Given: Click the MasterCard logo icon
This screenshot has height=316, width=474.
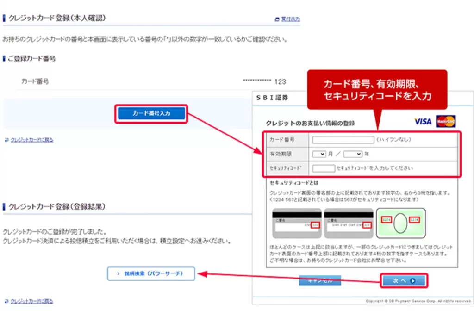Looking at the screenshot, I should [x=446, y=121].
